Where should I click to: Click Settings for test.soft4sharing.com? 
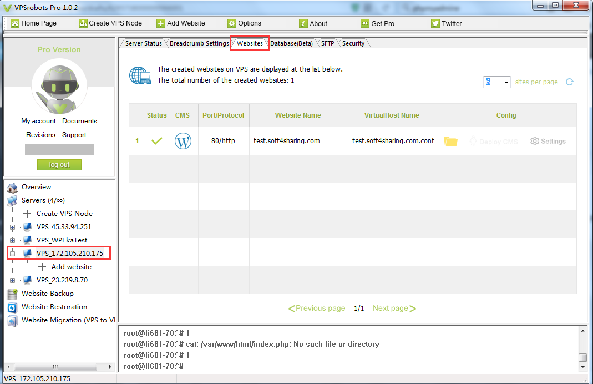(548, 142)
